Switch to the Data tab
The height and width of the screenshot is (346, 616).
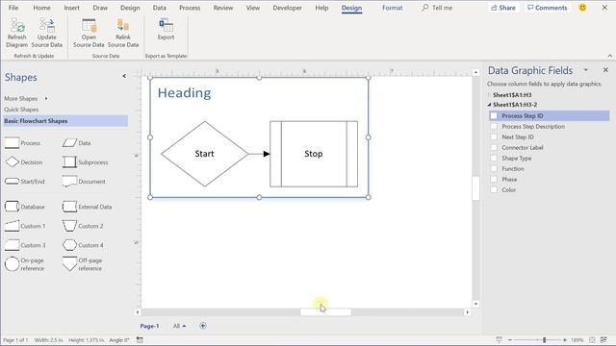coord(159,8)
